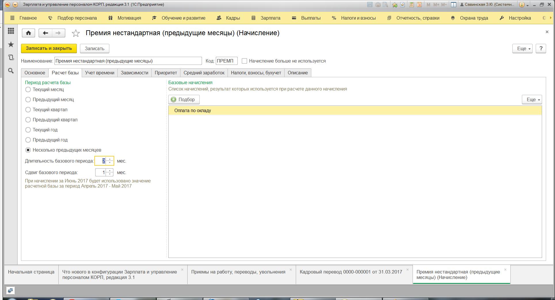This screenshot has width=555, height=300.
Task: Click the 'Подбор' button
Action: tap(184, 99)
